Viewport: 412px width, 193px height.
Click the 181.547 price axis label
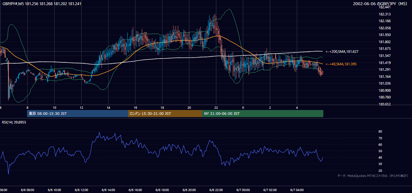[384, 56]
